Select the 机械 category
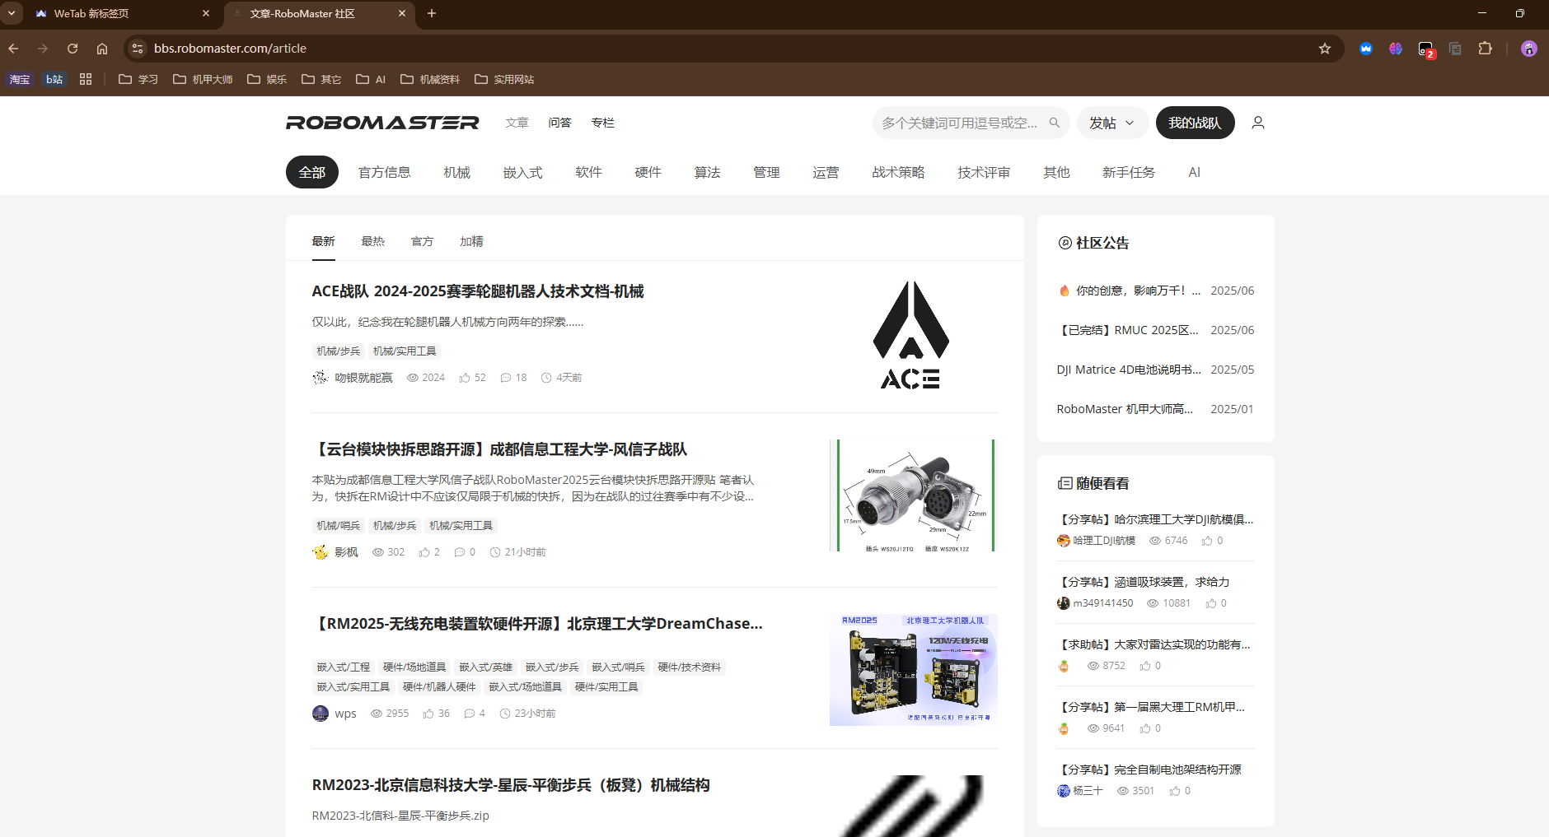Viewport: 1549px width, 837px height. tap(457, 172)
